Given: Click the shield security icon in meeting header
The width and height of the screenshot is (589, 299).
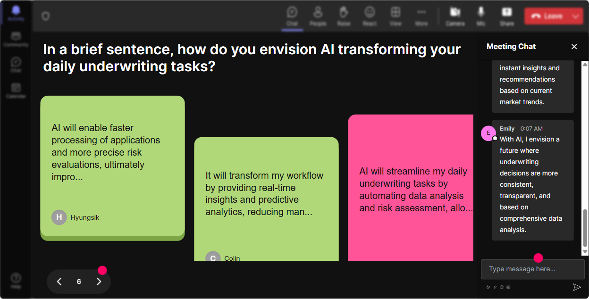Looking at the screenshot, I should [46, 16].
